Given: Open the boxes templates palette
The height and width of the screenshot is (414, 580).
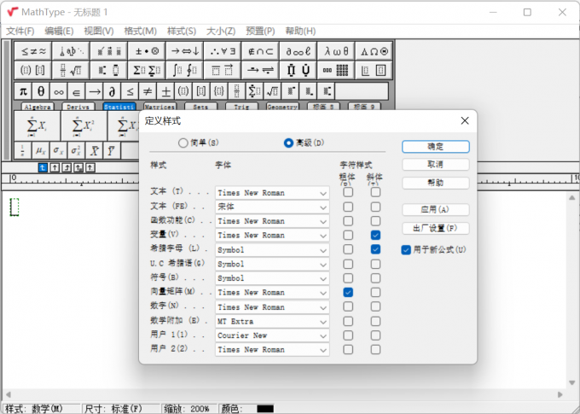Looking at the screenshot, I should point(374,70).
